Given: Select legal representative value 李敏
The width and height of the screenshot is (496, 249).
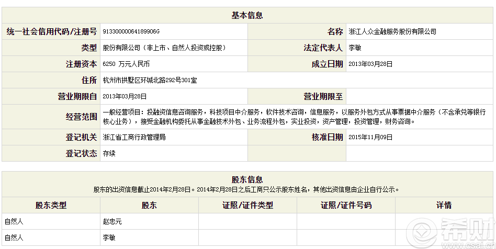Looking at the screenshot, I should (x=355, y=48).
